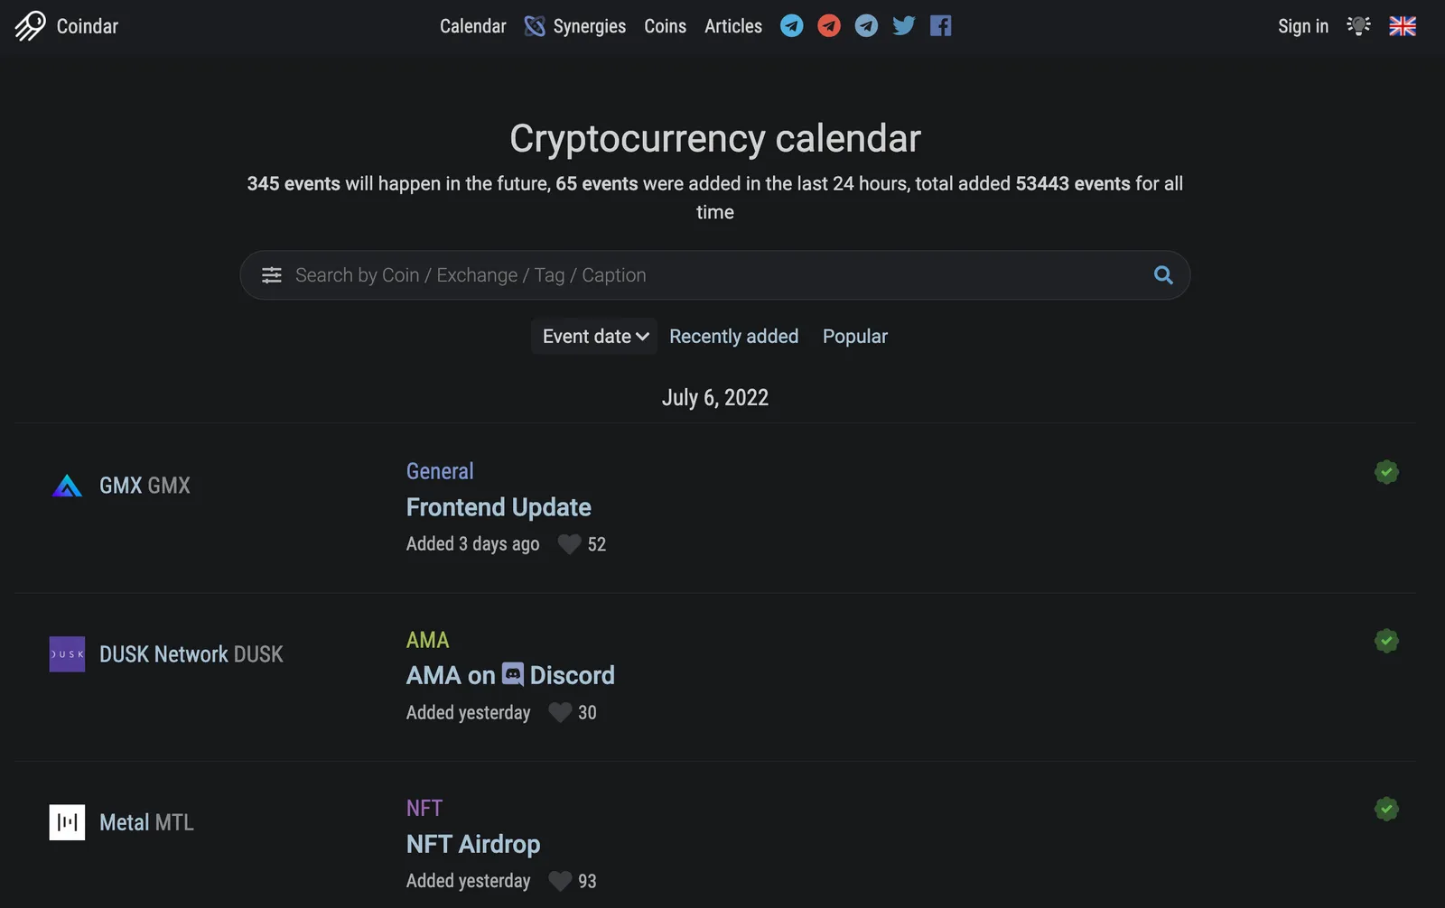The height and width of the screenshot is (908, 1445).
Task: Click the GMX coin logo
Action: tap(67, 486)
